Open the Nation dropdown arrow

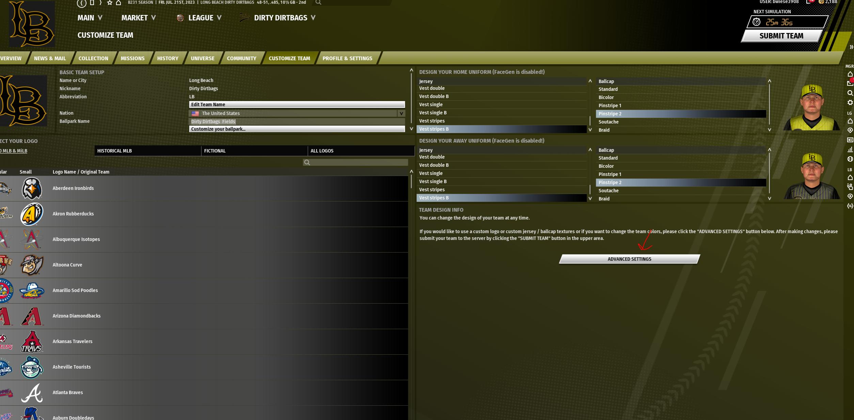click(401, 113)
